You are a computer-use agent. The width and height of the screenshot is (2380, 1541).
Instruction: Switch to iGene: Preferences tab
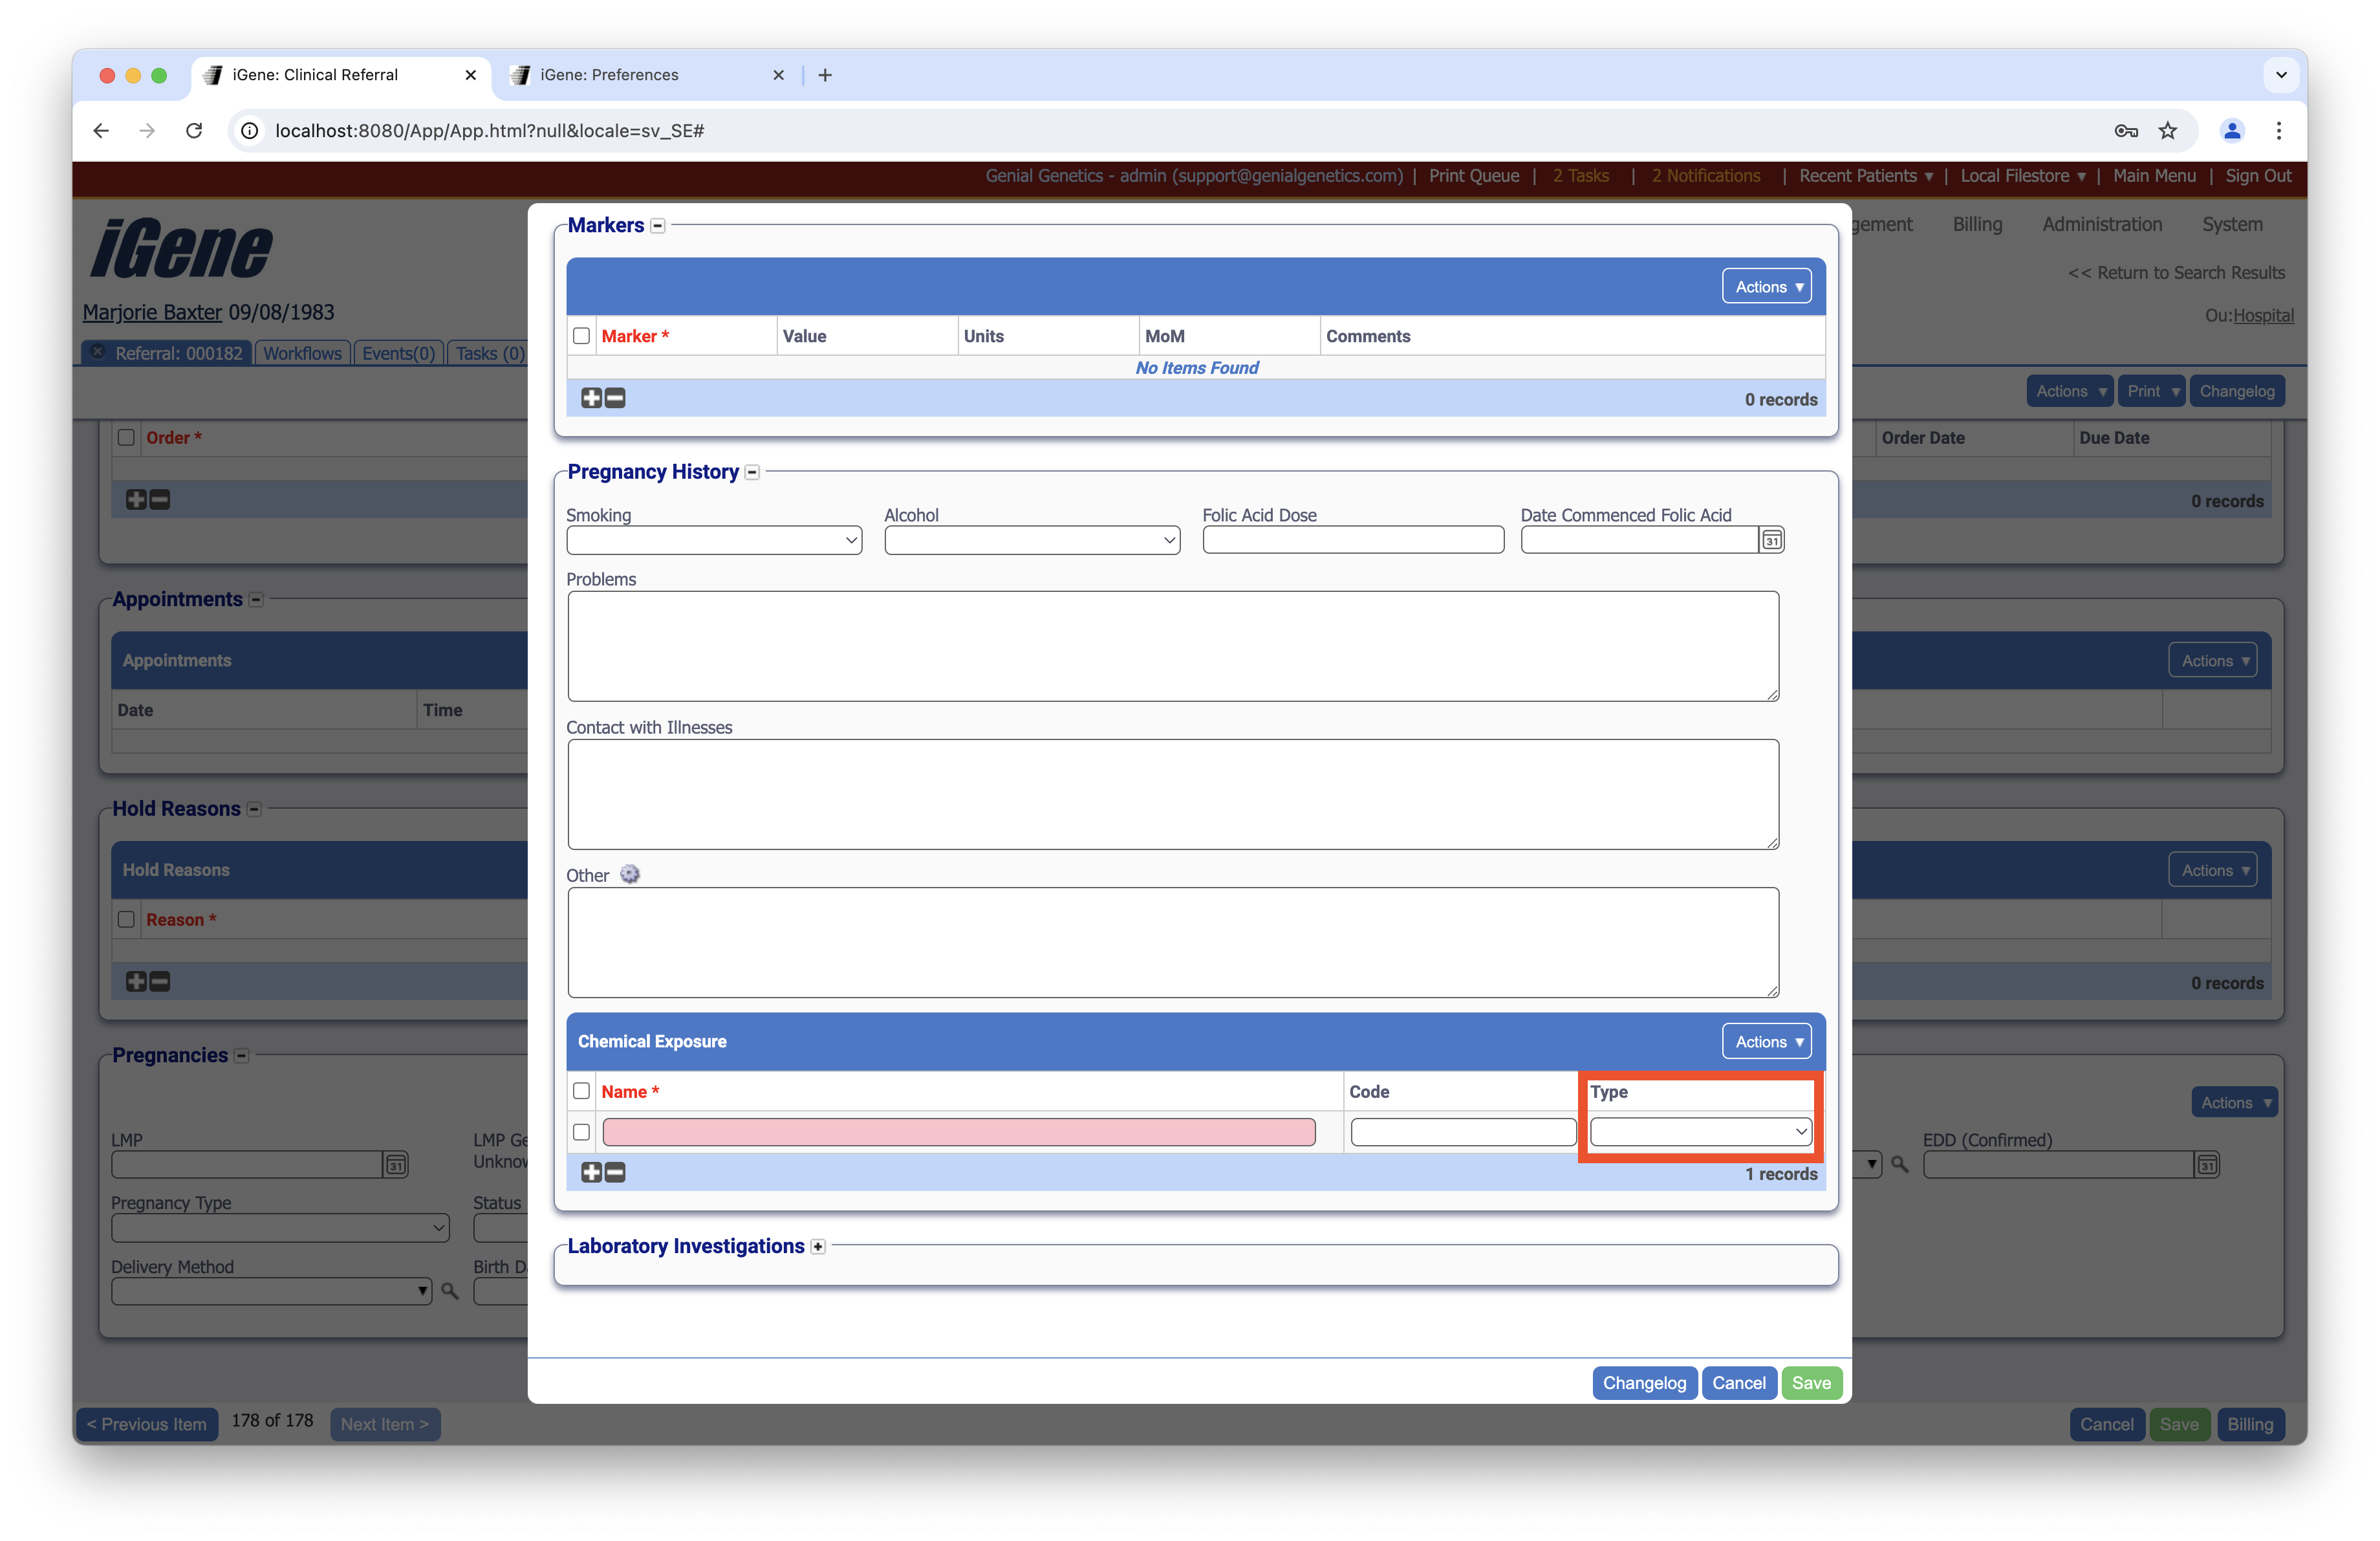tap(609, 75)
